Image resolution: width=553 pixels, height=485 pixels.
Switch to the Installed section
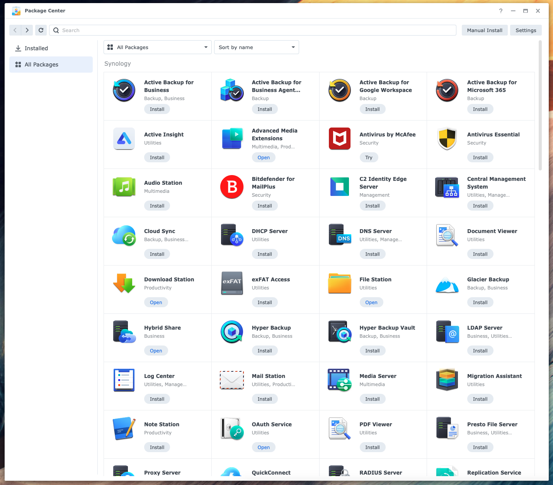tap(51, 48)
